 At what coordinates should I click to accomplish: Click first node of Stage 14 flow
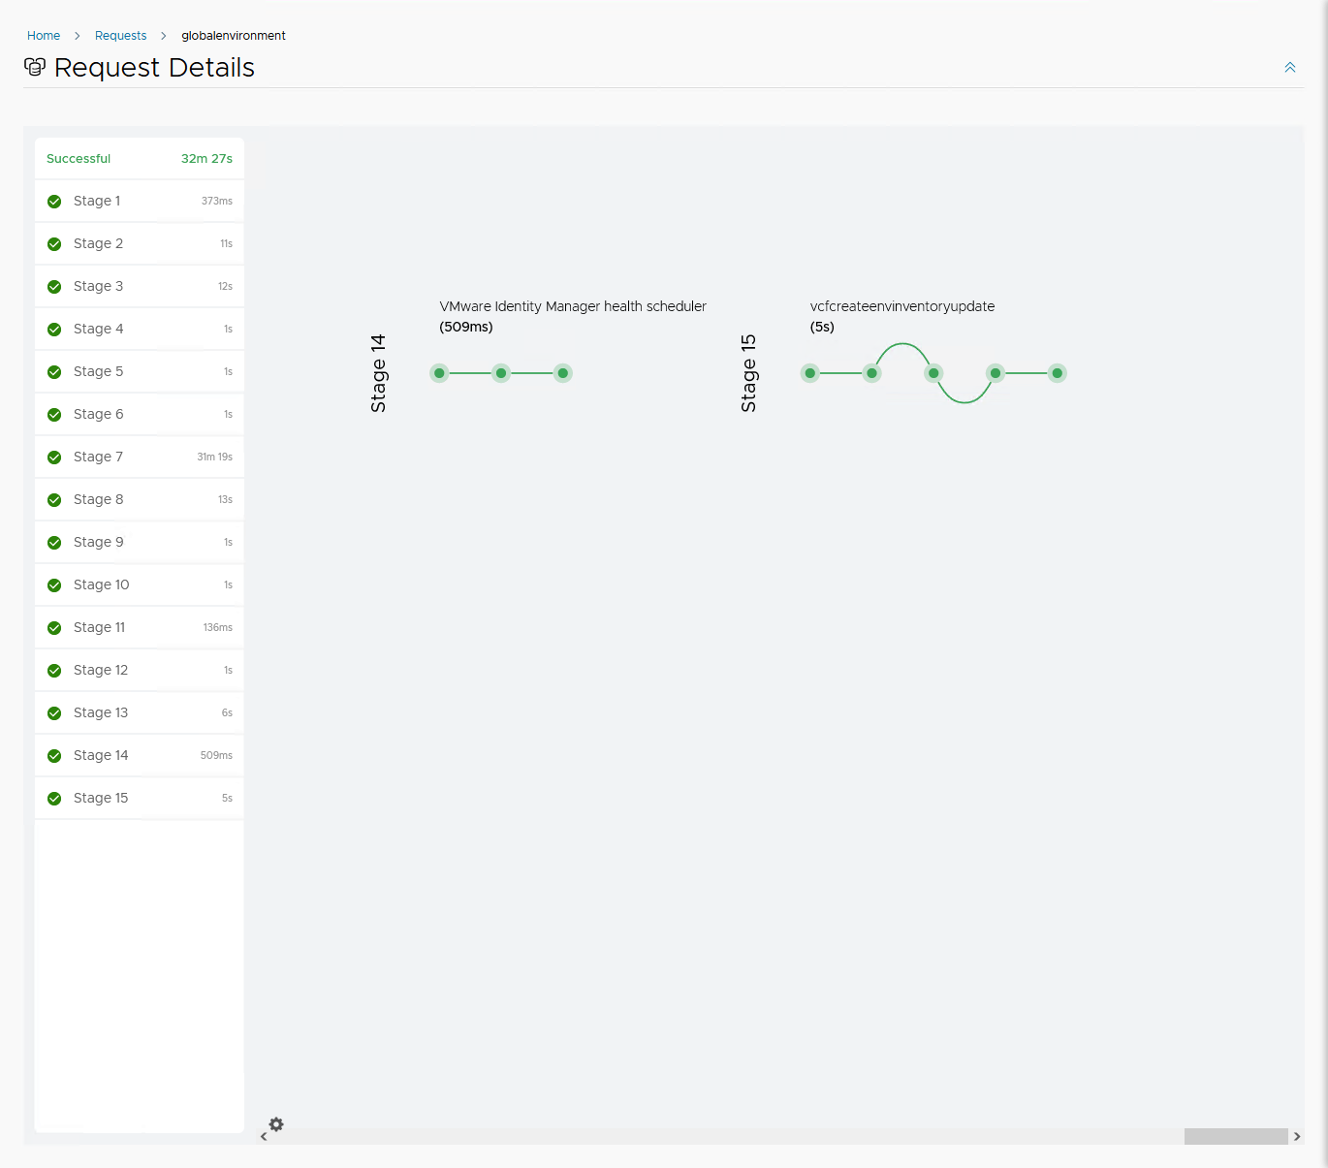pos(439,373)
